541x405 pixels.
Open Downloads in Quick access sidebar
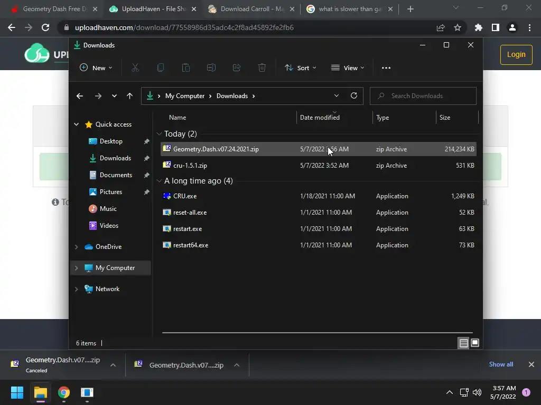(115, 158)
